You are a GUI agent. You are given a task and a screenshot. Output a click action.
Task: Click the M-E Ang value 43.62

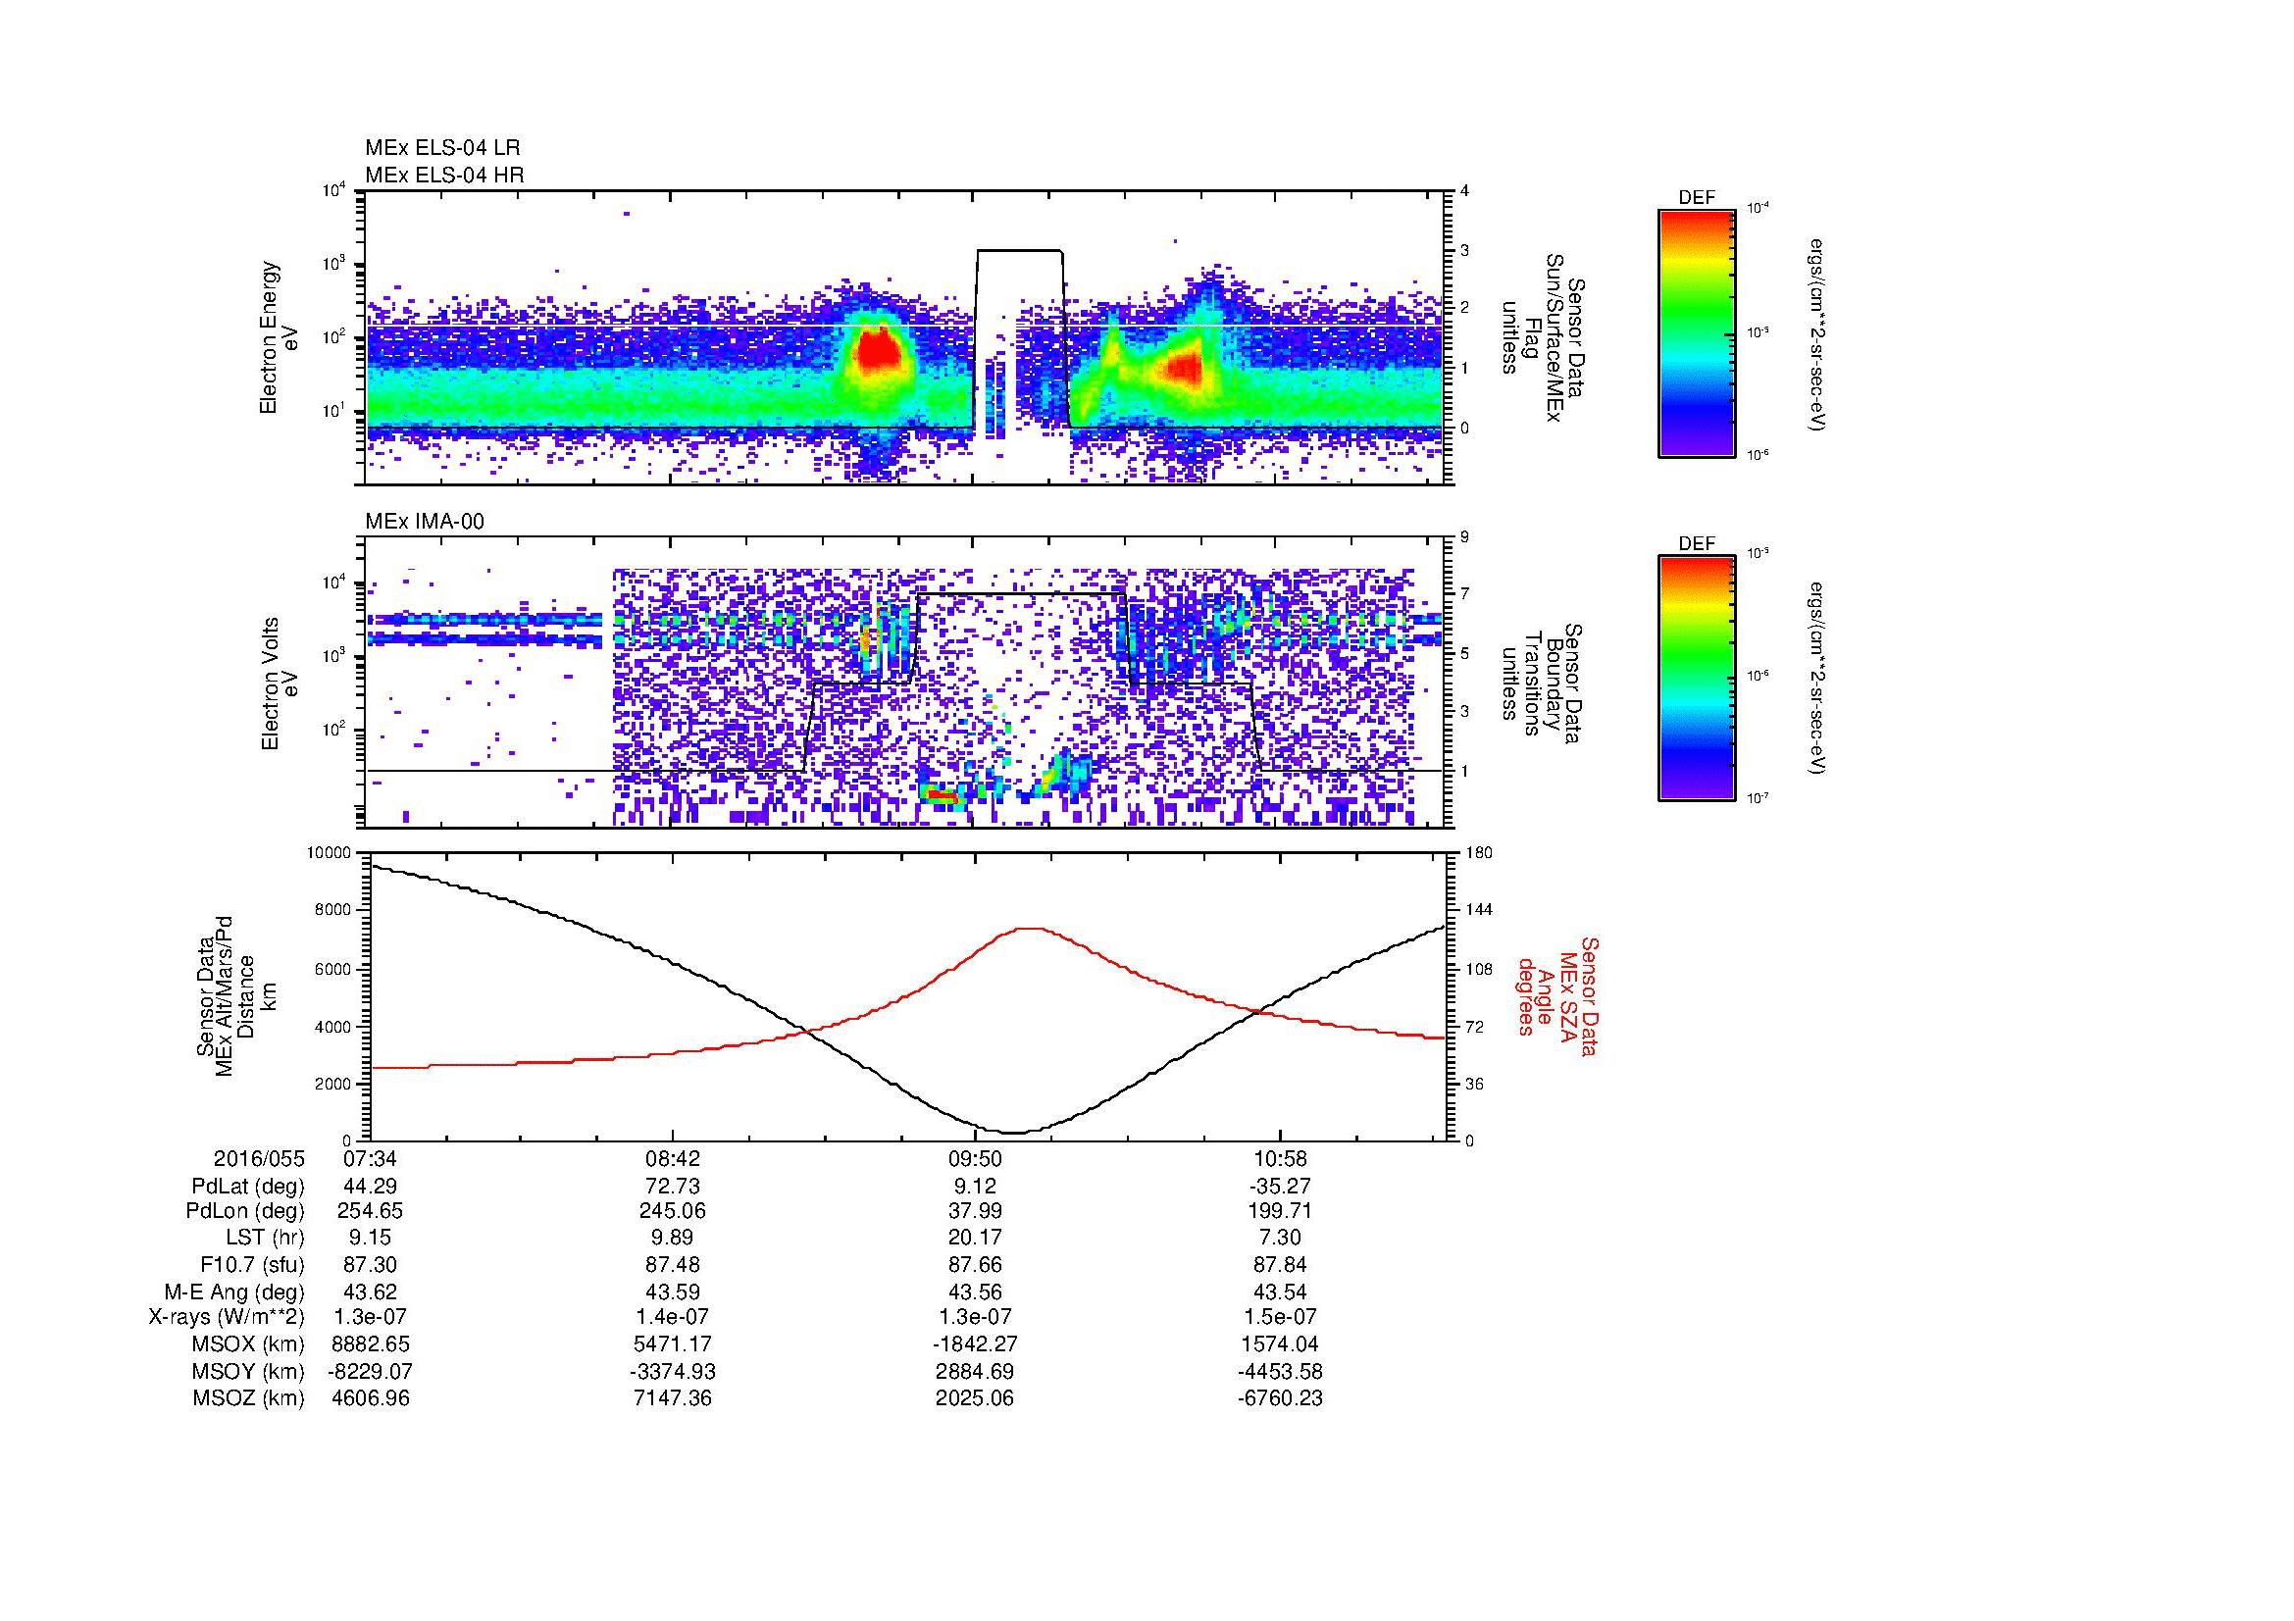(370, 1292)
